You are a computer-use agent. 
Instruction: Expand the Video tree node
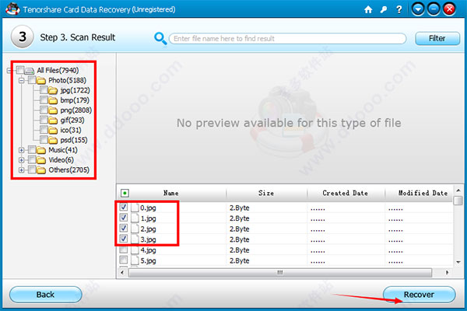tap(22, 160)
